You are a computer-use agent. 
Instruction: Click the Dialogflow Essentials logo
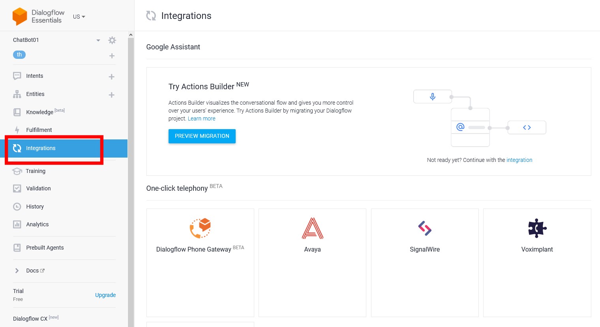(x=38, y=17)
